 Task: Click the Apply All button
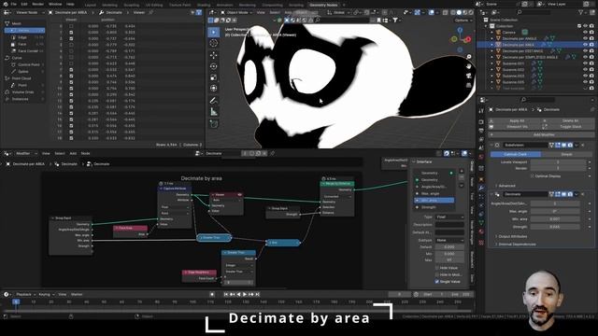click(517, 120)
